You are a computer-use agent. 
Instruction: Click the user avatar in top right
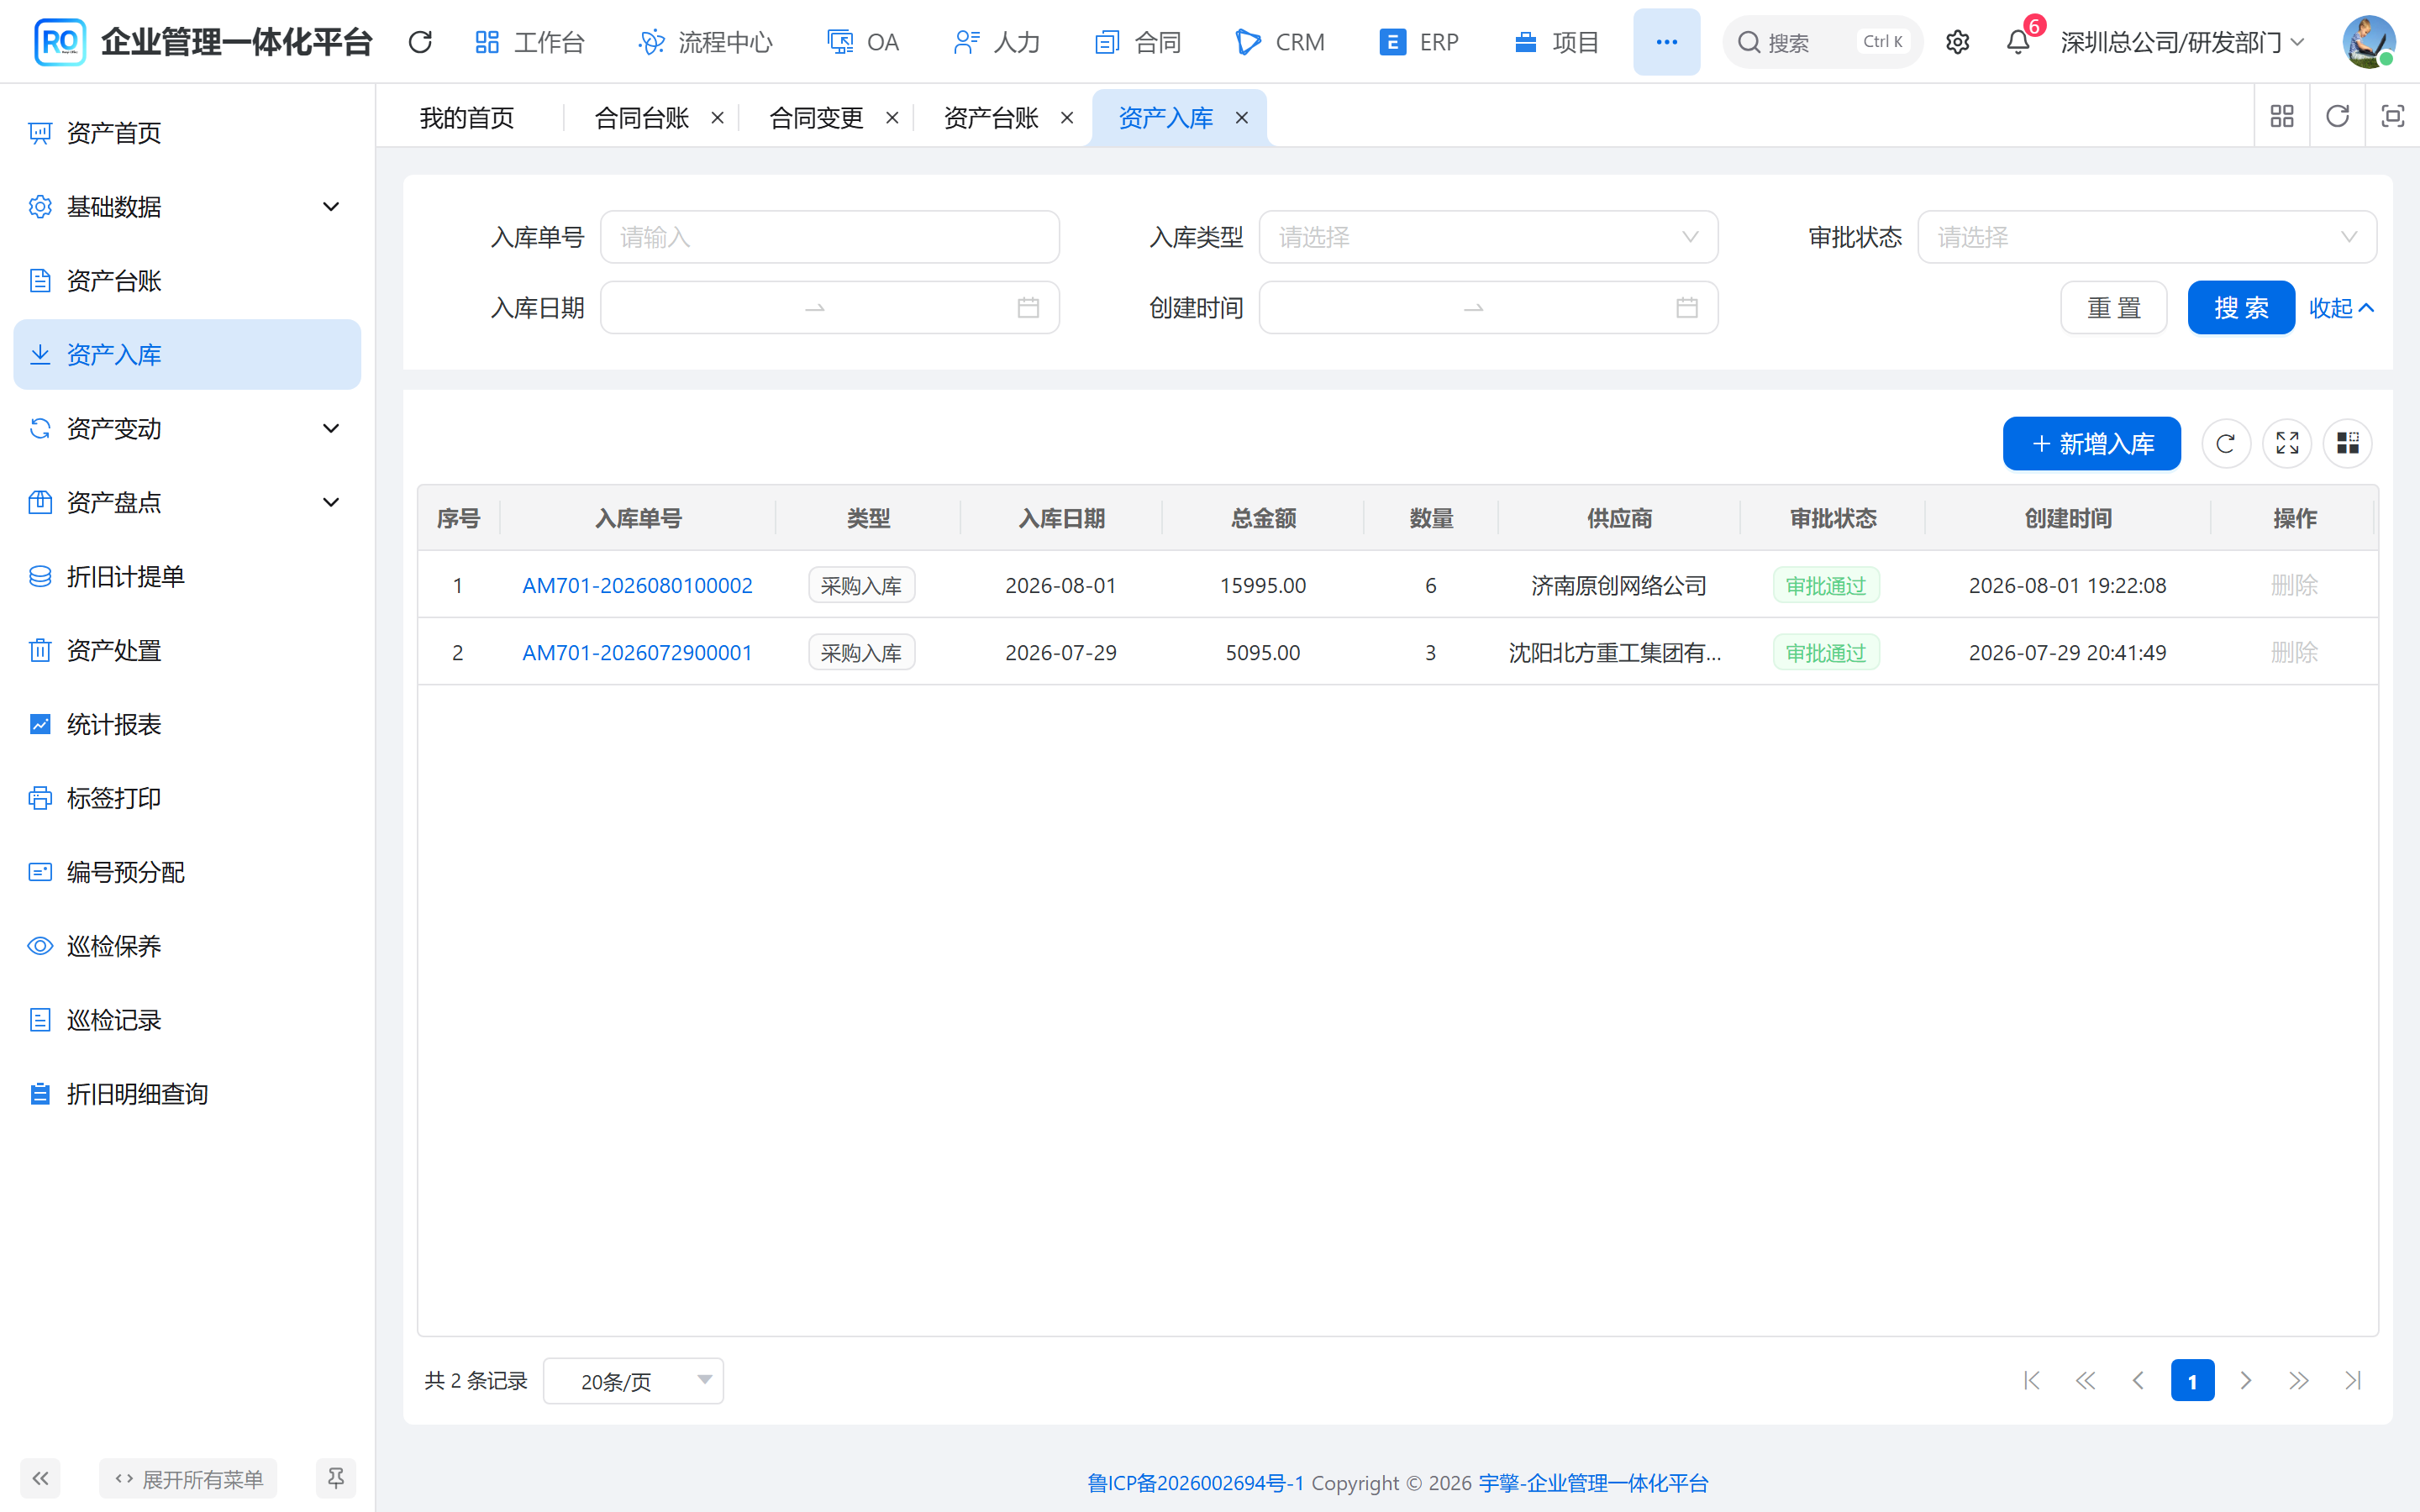[2368, 42]
